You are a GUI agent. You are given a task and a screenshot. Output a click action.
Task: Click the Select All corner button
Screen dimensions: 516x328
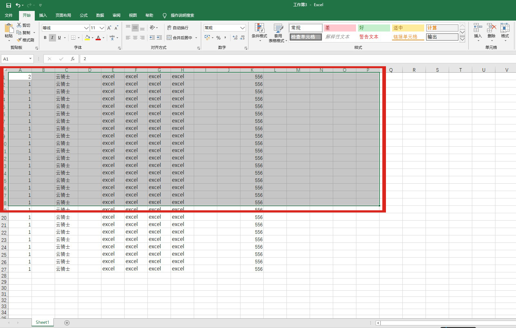(5, 70)
